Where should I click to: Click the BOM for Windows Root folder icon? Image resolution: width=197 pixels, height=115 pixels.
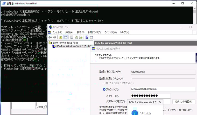50,43
